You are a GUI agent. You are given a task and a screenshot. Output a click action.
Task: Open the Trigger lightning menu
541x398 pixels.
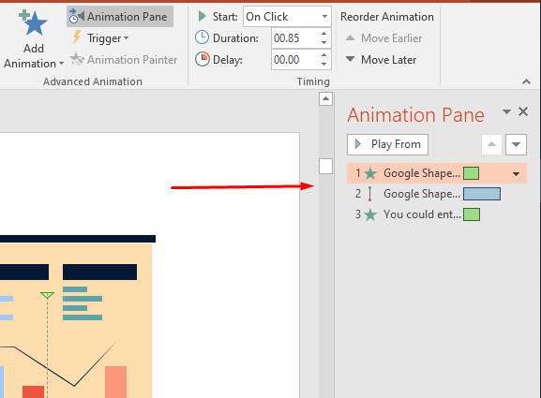[x=100, y=37]
